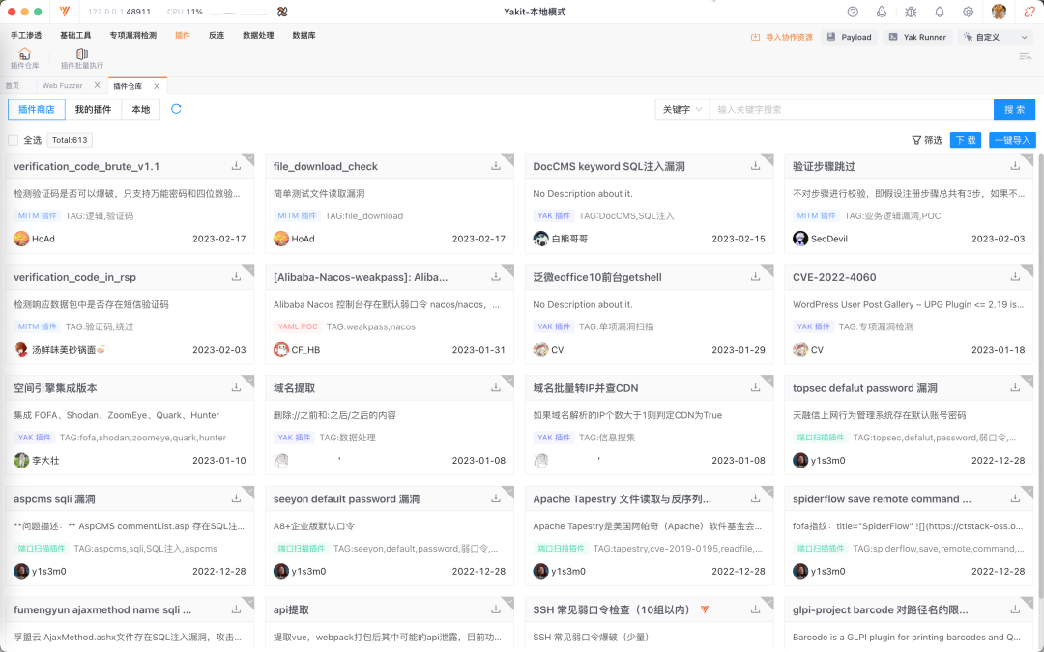Open the 专项漏洞检测 menu
This screenshot has width=1044, height=652.
(x=133, y=36)
